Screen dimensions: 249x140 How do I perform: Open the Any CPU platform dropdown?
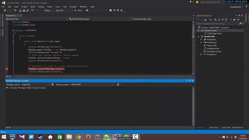[64, 10]
